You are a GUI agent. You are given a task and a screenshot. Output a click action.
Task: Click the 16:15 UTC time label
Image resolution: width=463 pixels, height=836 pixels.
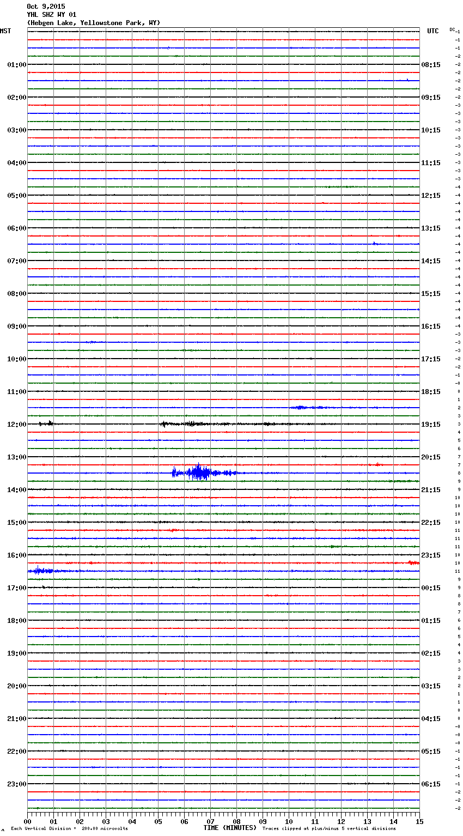coord(431,326)
